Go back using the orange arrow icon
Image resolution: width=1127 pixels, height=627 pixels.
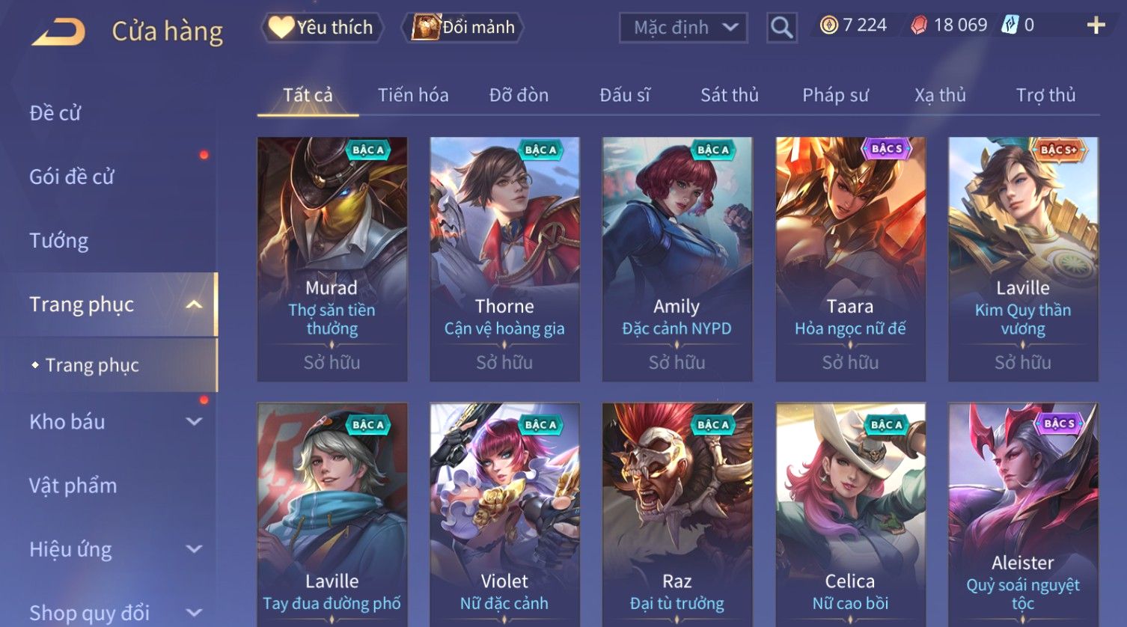(58, 32)
